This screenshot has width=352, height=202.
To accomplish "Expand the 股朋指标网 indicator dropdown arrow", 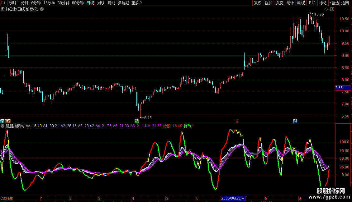I will tap(2, 126).
